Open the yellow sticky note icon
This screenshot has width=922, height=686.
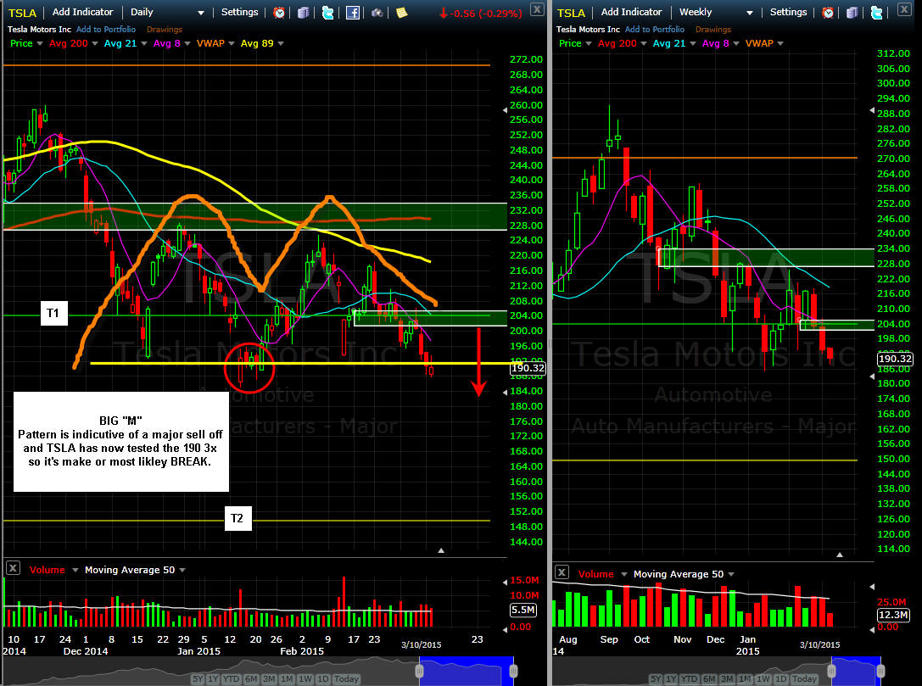402,13
